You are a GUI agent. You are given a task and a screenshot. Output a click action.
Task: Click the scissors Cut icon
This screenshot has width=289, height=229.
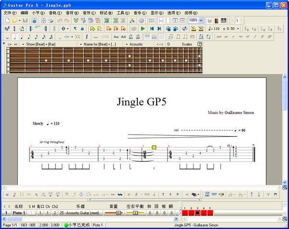[x=132, y=21]
